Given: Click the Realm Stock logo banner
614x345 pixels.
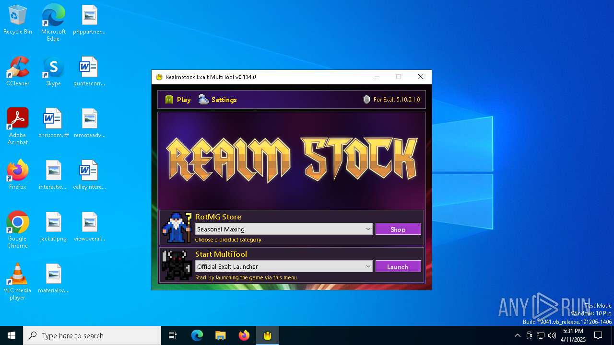Looking at the screenshot, I should (292, 160).
